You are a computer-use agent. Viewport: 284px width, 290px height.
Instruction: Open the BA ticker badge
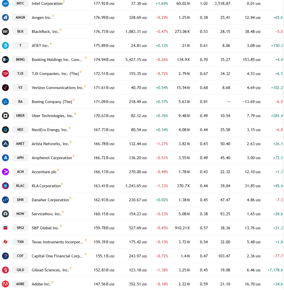(x=20, y=102)
